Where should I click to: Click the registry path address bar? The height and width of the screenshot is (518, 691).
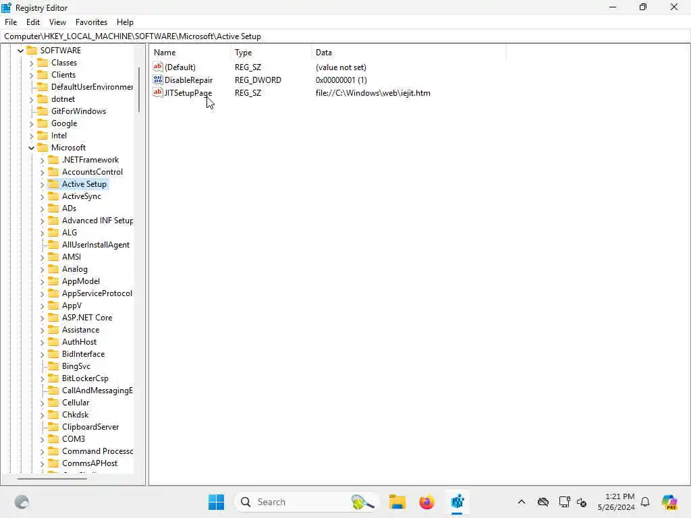(345, 36)
